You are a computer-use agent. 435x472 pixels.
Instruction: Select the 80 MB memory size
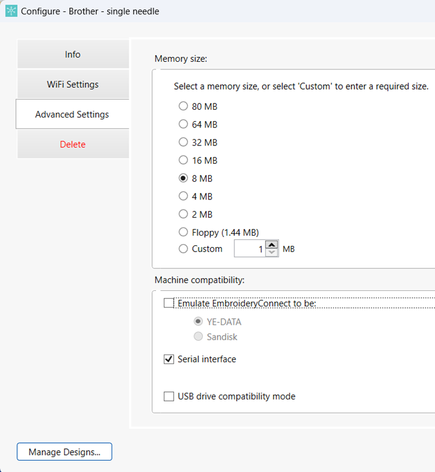click(x=183, y=107)
